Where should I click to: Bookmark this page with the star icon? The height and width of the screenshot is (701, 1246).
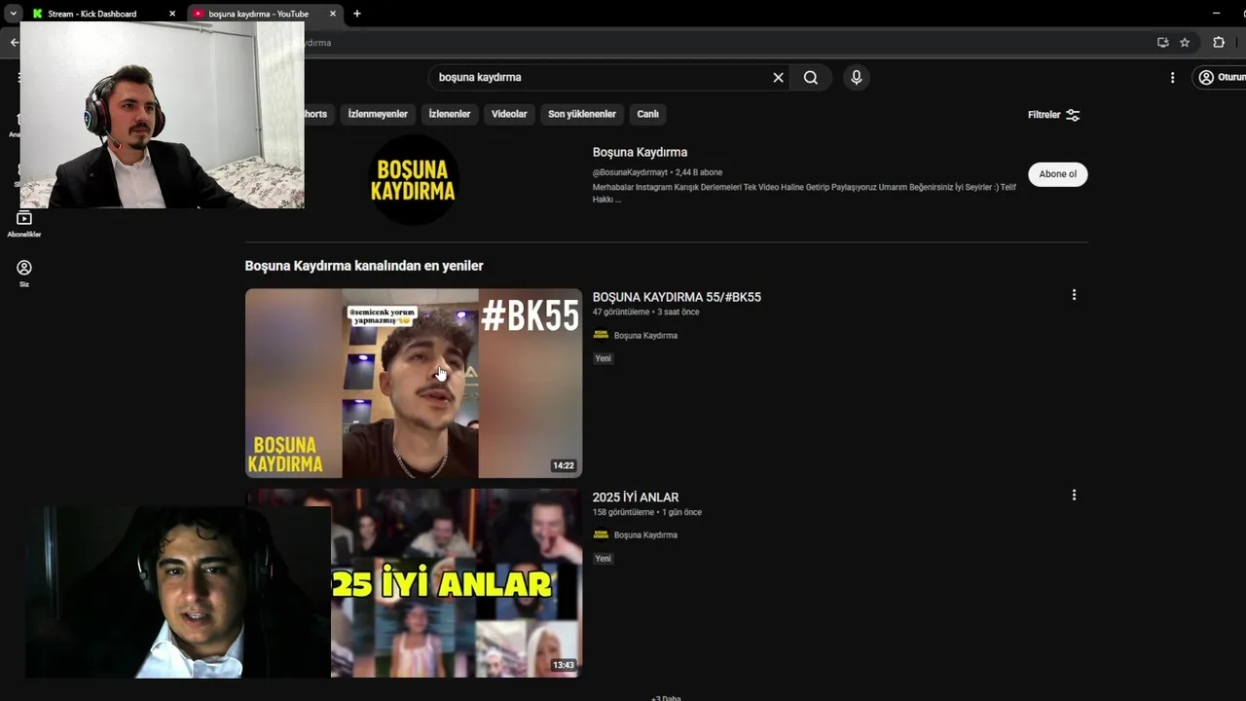click(1185, 43)
